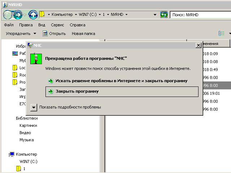Click the desktop icon in favorites

pos(15,53)
